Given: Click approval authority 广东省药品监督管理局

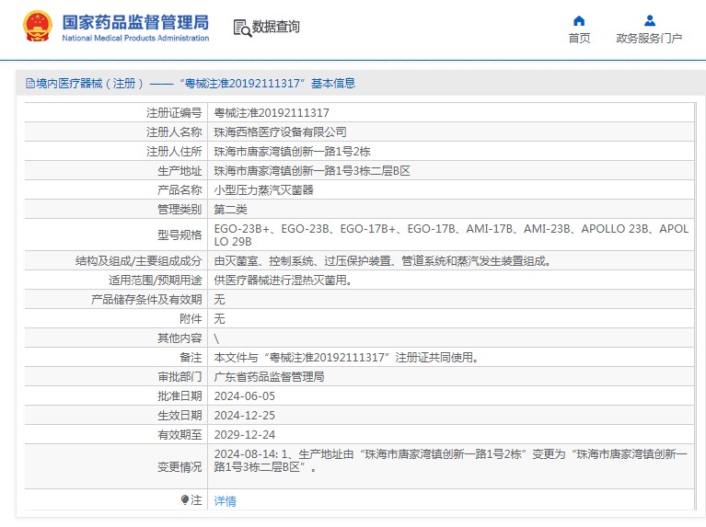Looking at the screenshot, I should coord(269,377).
